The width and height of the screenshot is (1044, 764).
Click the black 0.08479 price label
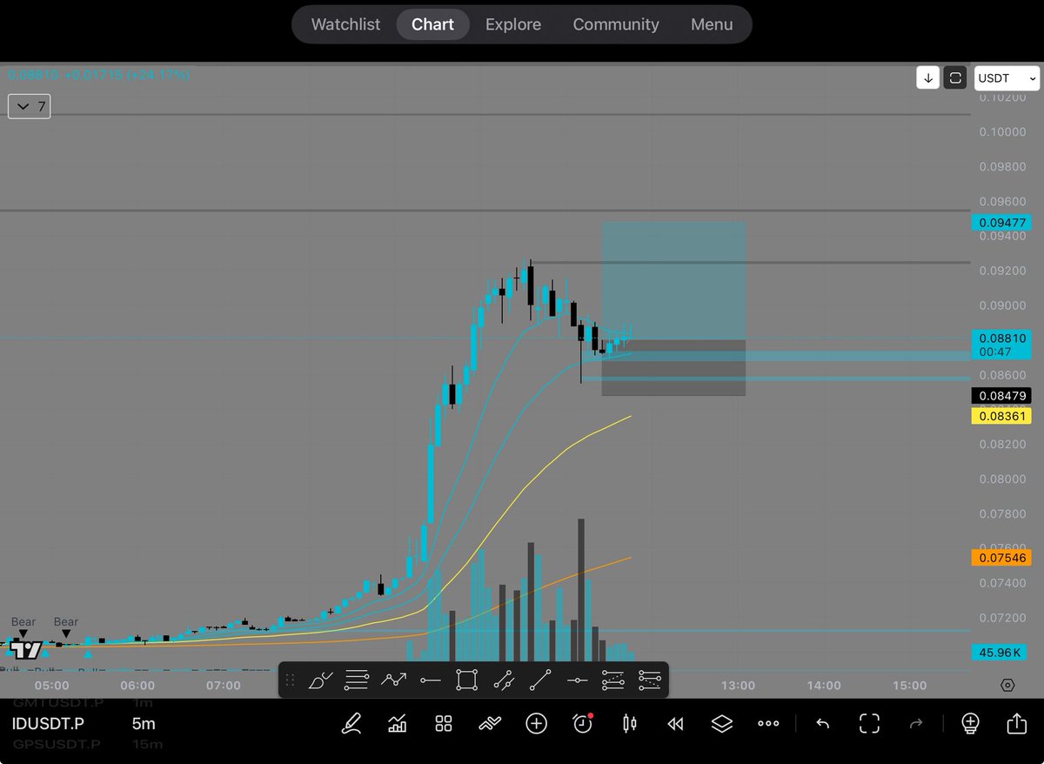tap(1001, 396)
